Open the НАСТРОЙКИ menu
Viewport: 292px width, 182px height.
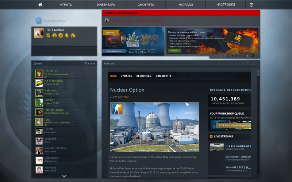click(x=226, y=5)
